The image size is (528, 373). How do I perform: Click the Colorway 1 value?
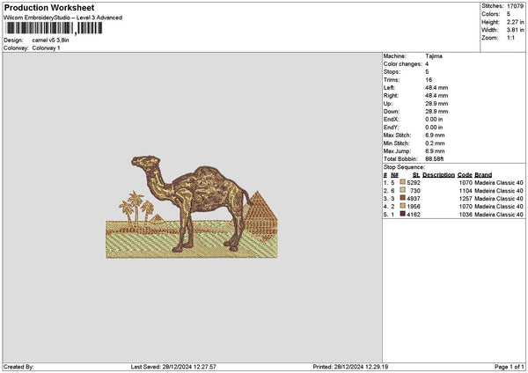click(46, 48)
